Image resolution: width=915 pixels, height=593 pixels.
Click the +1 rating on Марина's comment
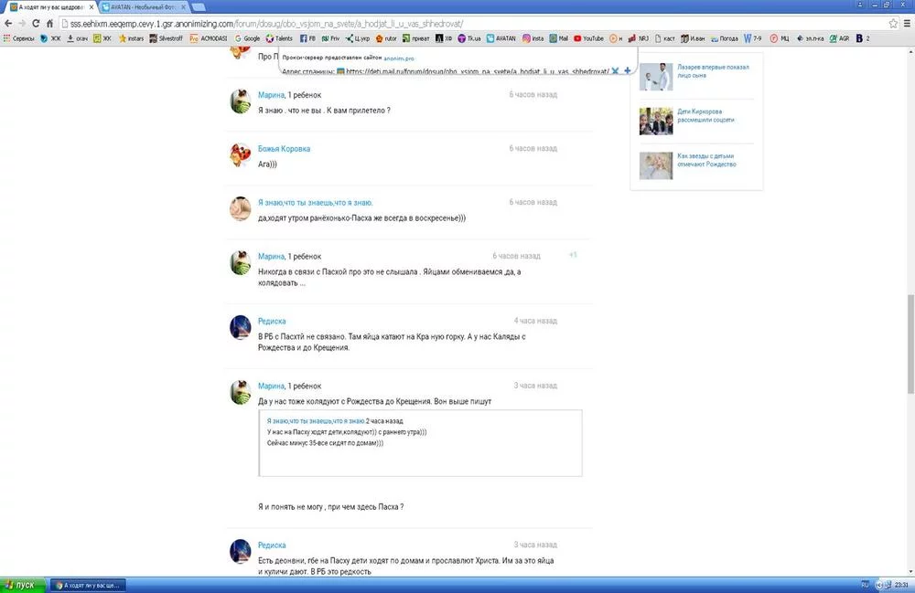coord(573,255)
